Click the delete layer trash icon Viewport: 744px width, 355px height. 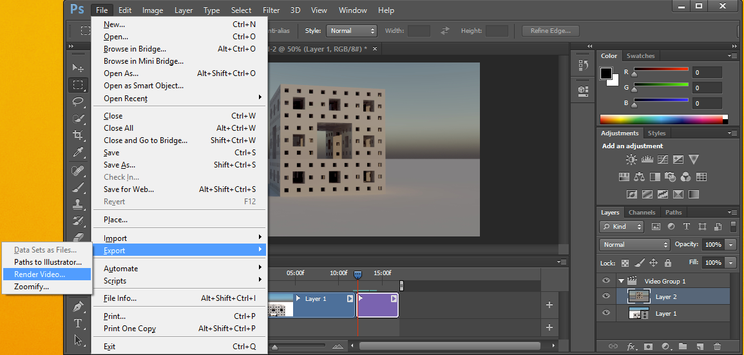tap(717, 347)
